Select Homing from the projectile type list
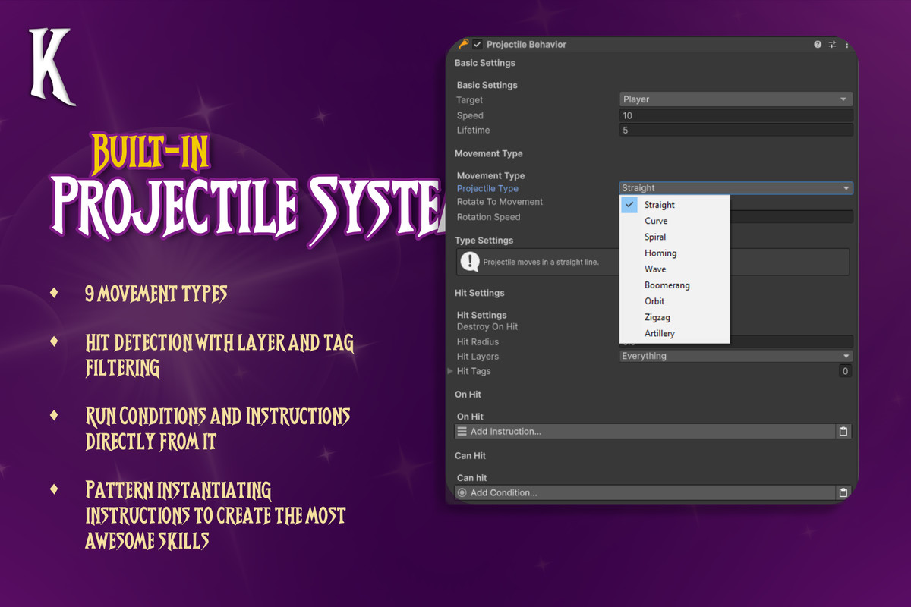 click(x=660, y=253)
